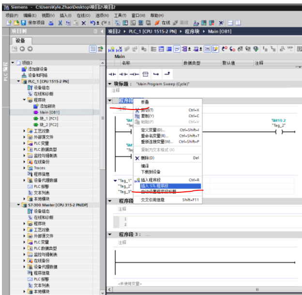Choose 交叉引用信息 in context menu
Image resolution: width=302 pixels, height=295 pixels.
pyautogui.click(x=168, y=200)
